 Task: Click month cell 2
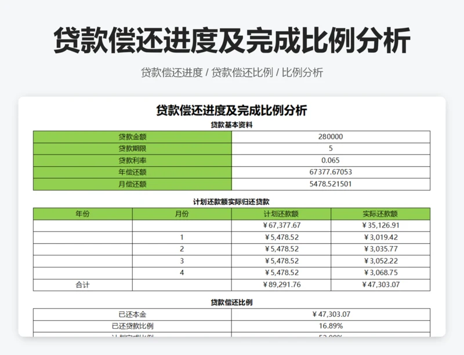coord(182,249)
